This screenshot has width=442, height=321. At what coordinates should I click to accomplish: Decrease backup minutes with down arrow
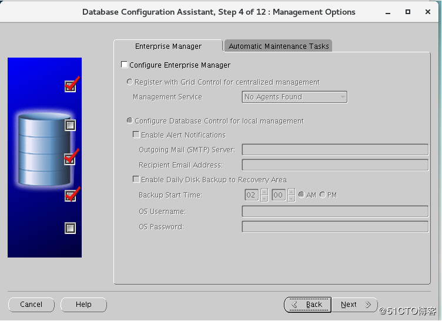(292, 198)
